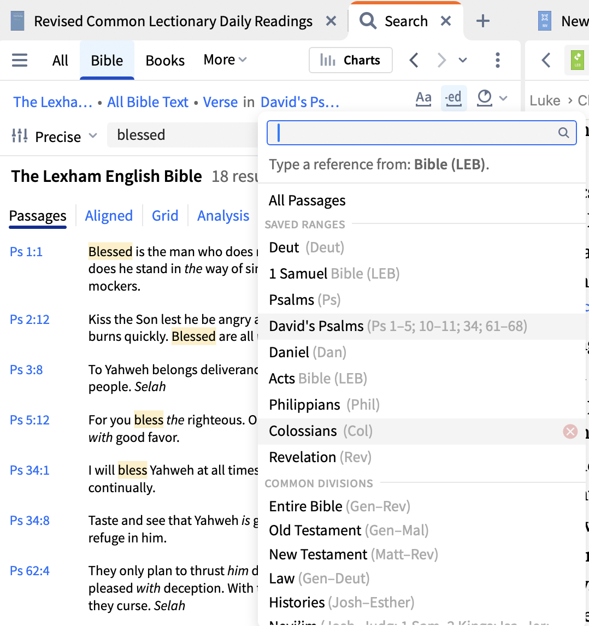Choose the Psalms saved range
The image size is (589, 626).
(422, 300)
